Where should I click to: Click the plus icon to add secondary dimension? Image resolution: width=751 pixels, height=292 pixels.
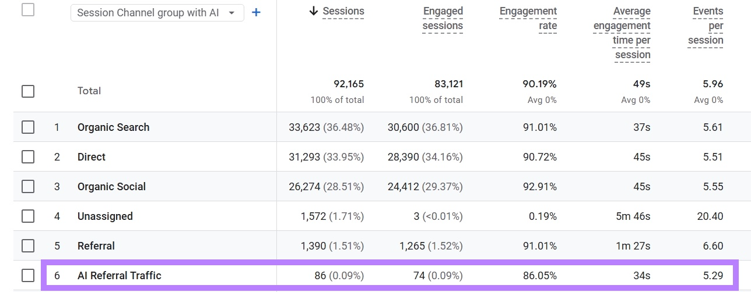pyautogui.click(x=255, y=12)
